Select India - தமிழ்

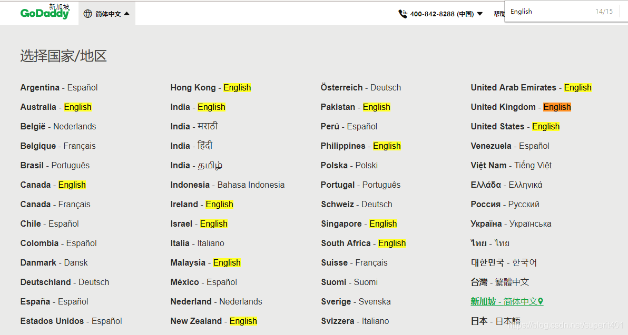(196, 166)
